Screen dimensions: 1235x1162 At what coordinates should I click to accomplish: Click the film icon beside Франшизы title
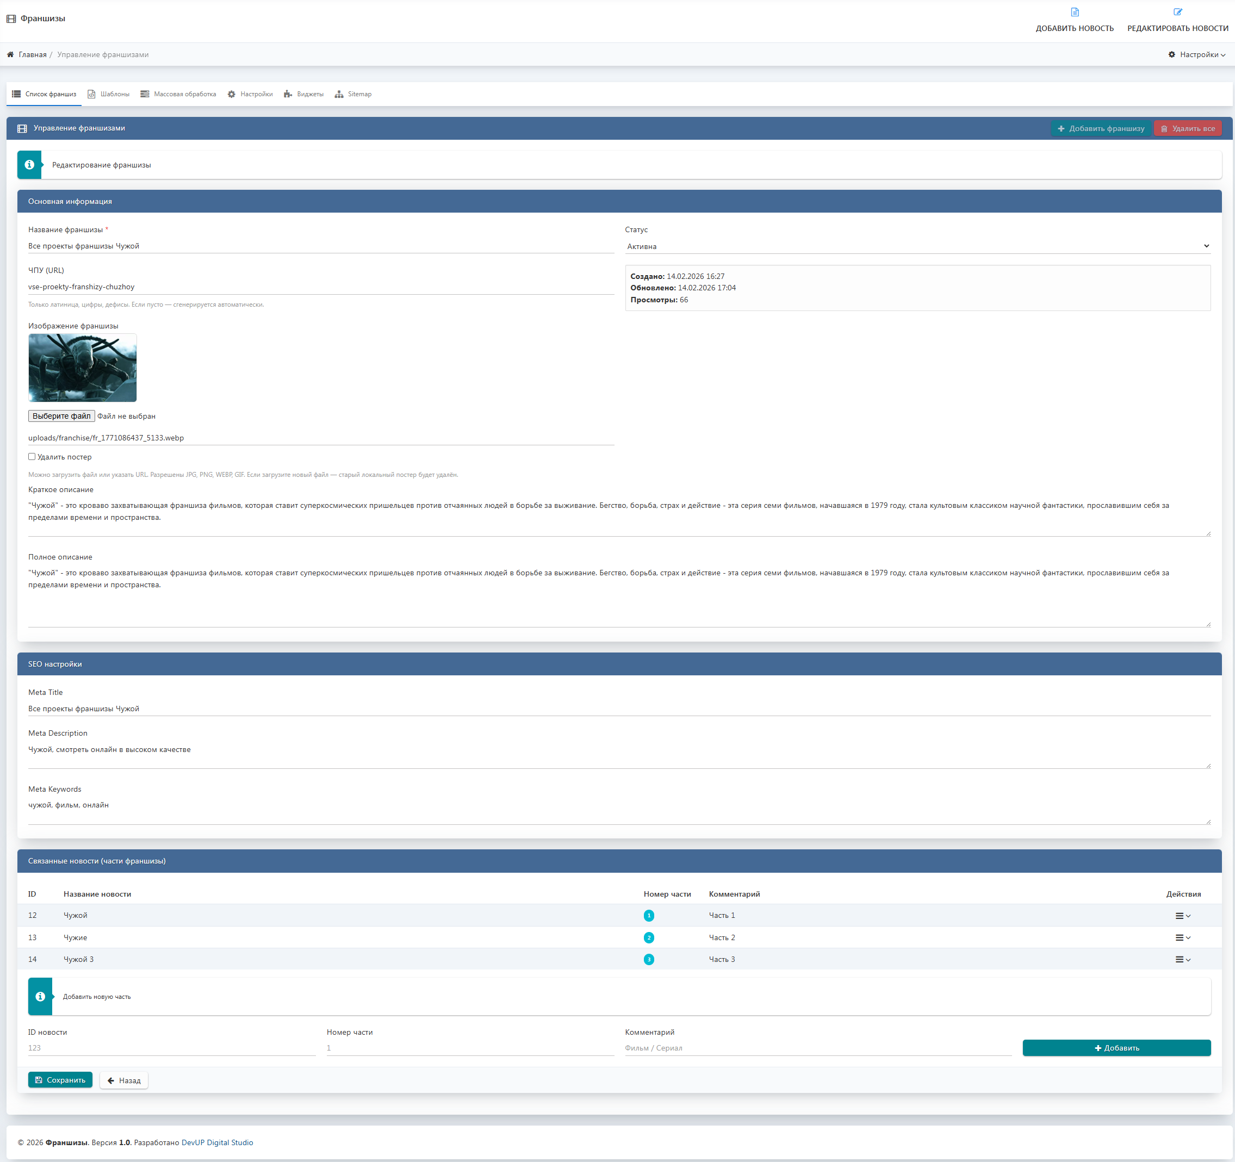(11, 18)
